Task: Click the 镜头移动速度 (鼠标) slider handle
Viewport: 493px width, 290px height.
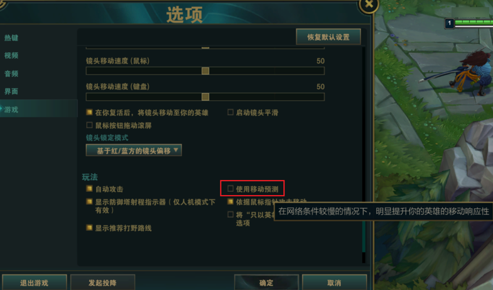Action: pos(205,71)
